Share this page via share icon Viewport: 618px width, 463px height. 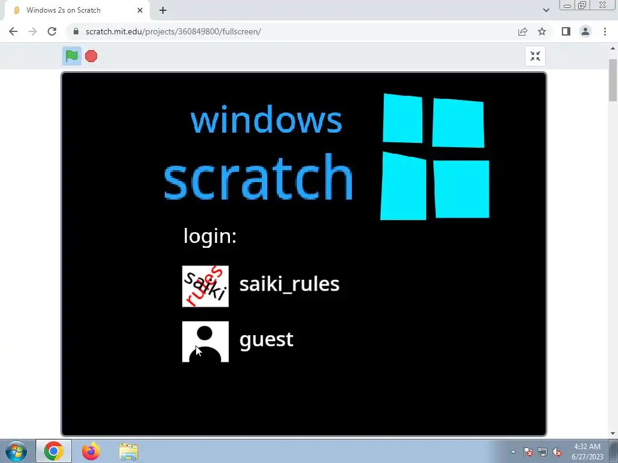523,31
